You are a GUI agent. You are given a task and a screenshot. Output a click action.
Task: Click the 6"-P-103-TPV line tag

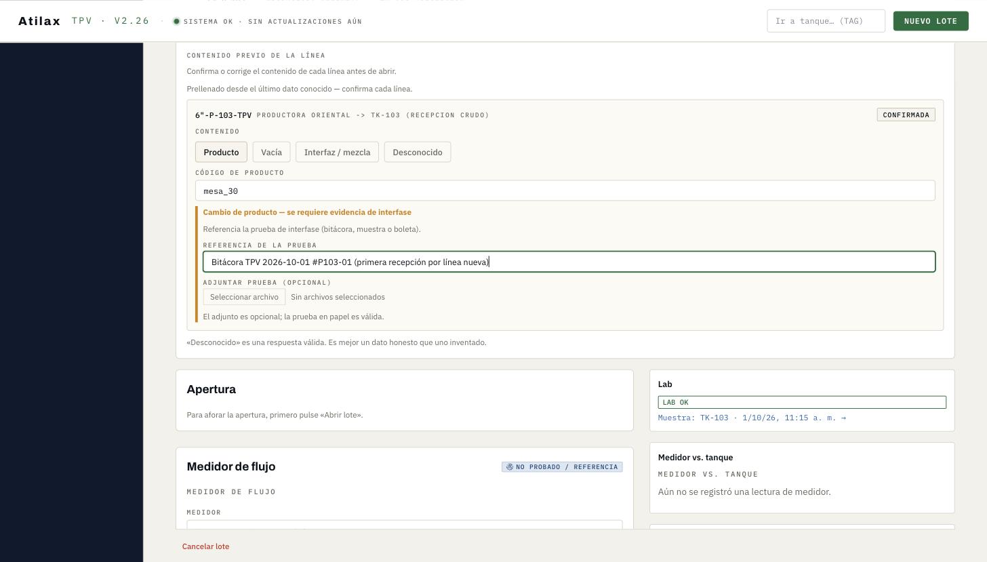tap(223, 115)
